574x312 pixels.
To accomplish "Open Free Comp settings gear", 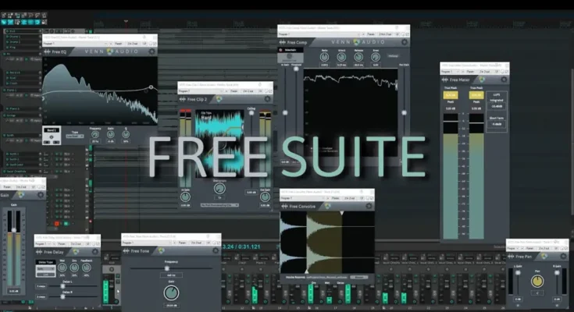I will [405, 42].
